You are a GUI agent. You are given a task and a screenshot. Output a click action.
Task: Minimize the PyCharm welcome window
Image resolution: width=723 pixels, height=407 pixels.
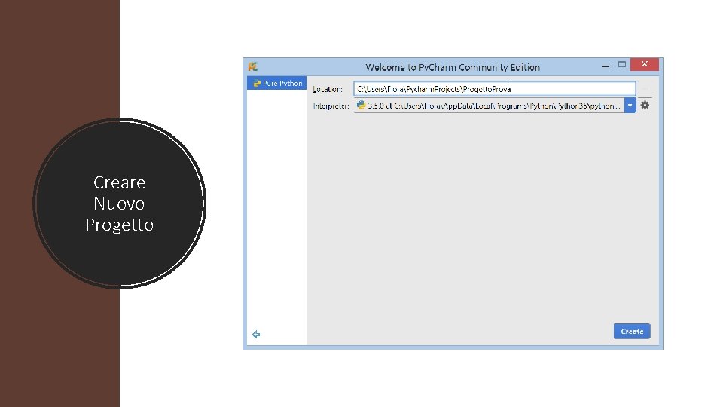point(606,66)
